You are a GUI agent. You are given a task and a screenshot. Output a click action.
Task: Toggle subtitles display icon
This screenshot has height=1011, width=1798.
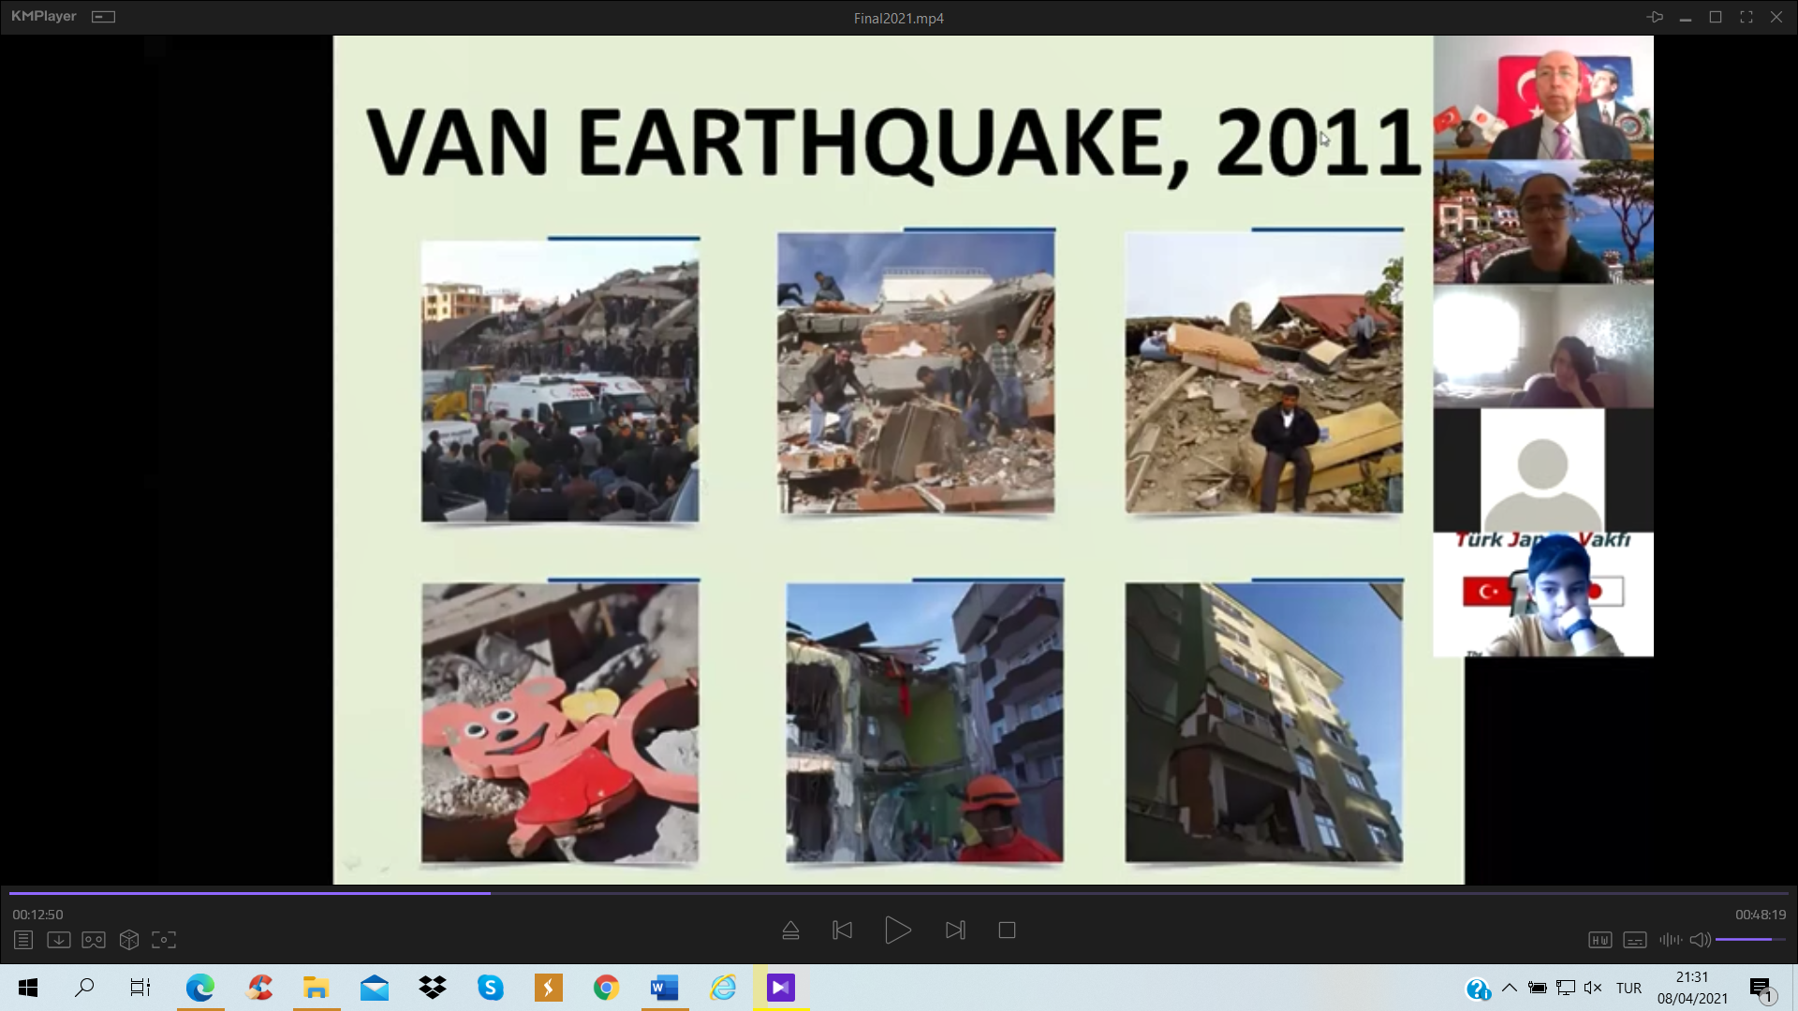(x=1635, y=940)
